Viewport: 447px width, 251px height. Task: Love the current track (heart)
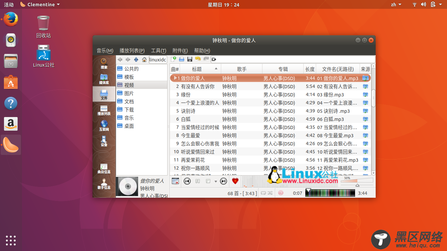click(x=235, y=181)
